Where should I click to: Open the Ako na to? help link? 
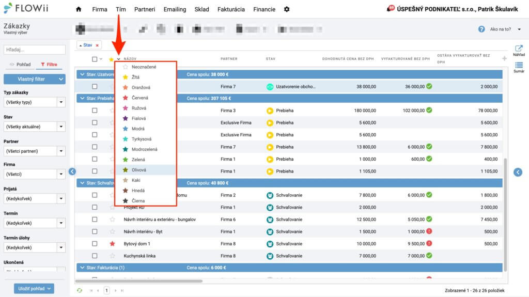tap(501, 29)
